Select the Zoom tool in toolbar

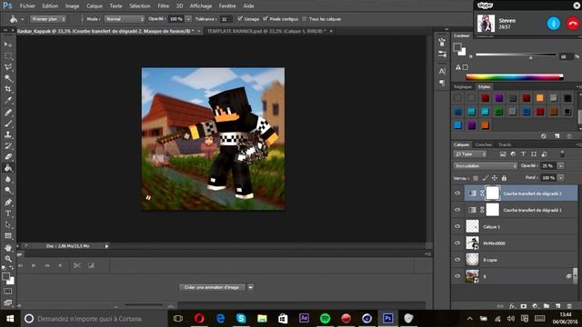click(8, 258)
